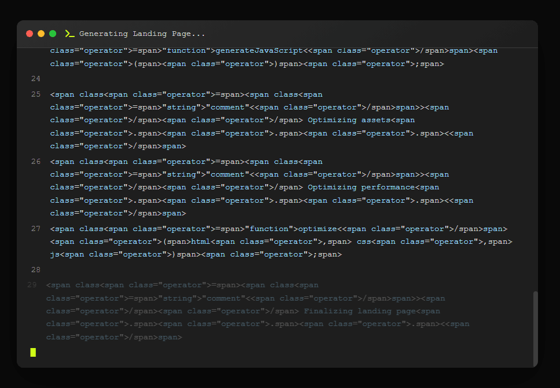Click the green maximize window button
The width and height of the screenshot is (560, 388).
pos(53,34)
